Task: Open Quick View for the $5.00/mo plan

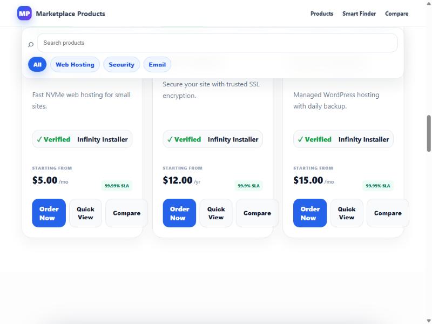Action: click(x=85, y=213)
